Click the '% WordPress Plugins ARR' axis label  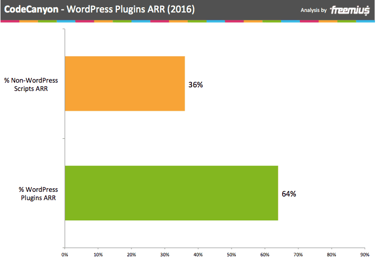click(39, 193)
